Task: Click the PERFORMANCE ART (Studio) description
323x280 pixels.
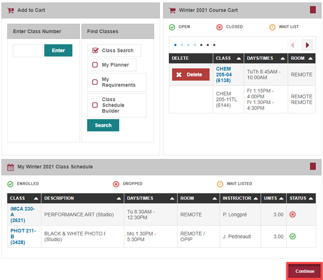Action: [x=79, y=214]
